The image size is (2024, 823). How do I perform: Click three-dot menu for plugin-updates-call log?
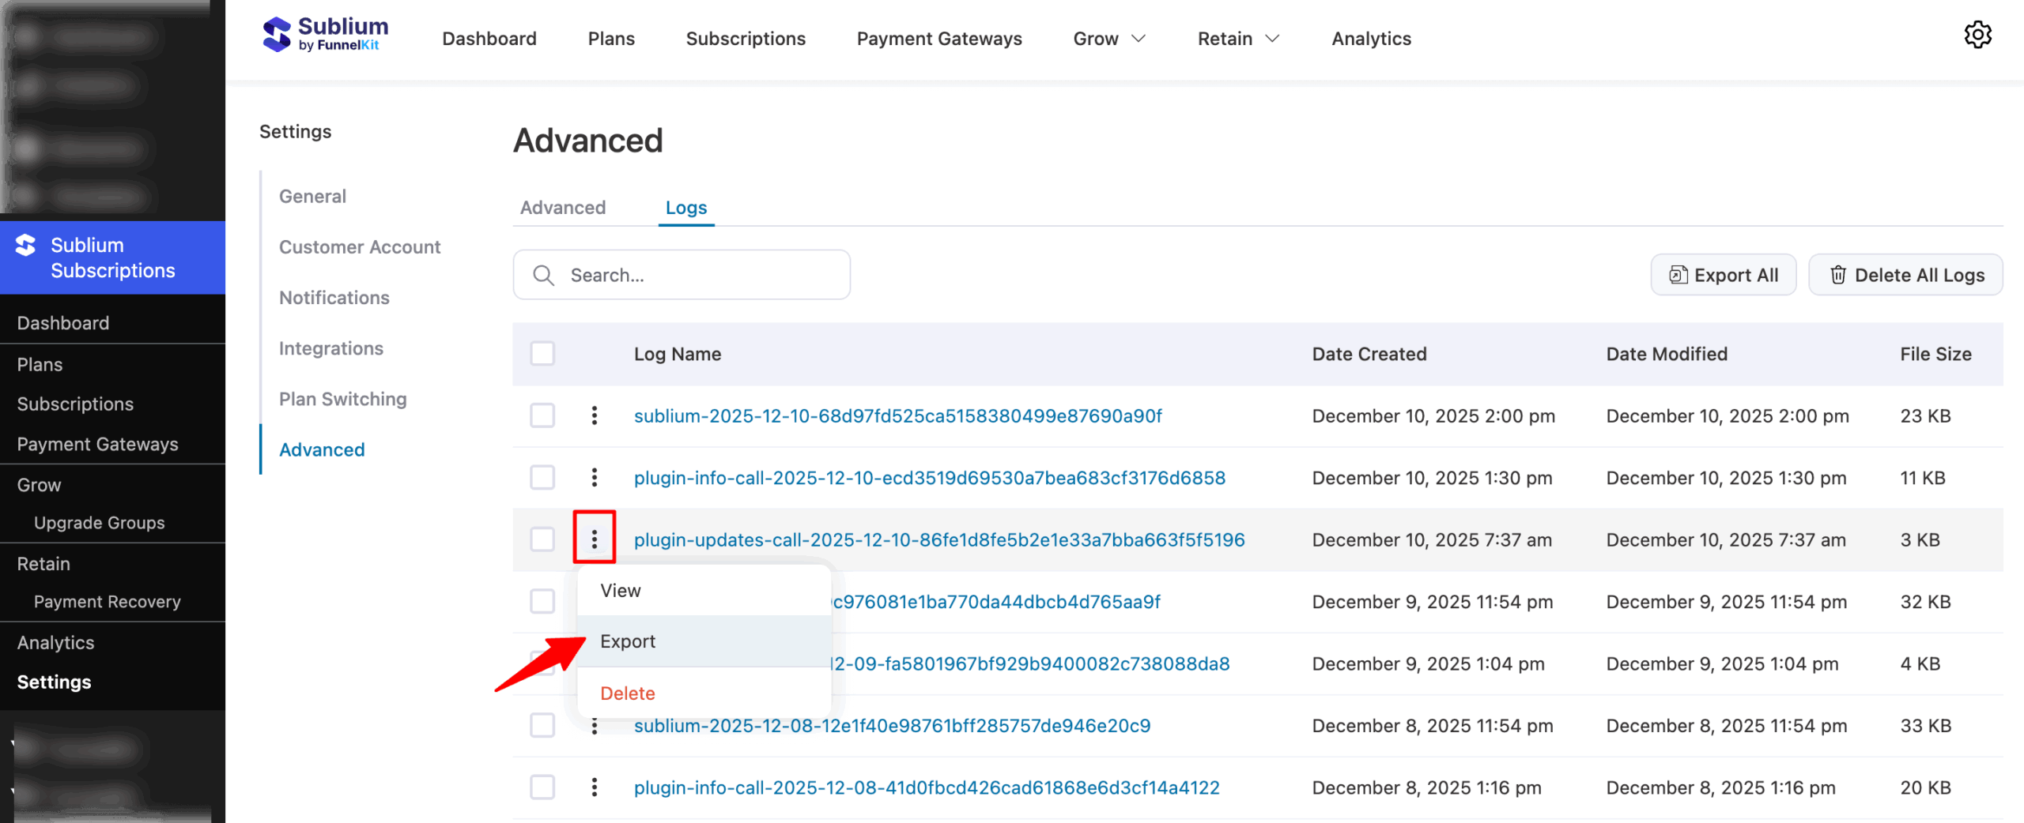(x=595, y=539)
